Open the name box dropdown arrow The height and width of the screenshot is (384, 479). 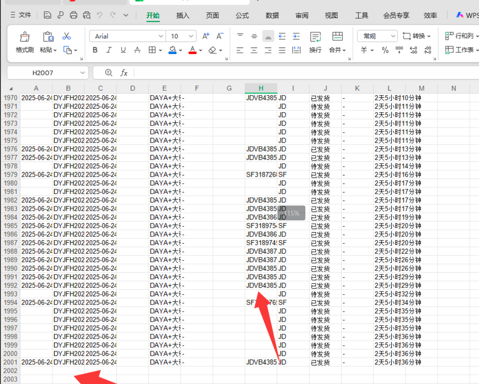click(82, 73)
